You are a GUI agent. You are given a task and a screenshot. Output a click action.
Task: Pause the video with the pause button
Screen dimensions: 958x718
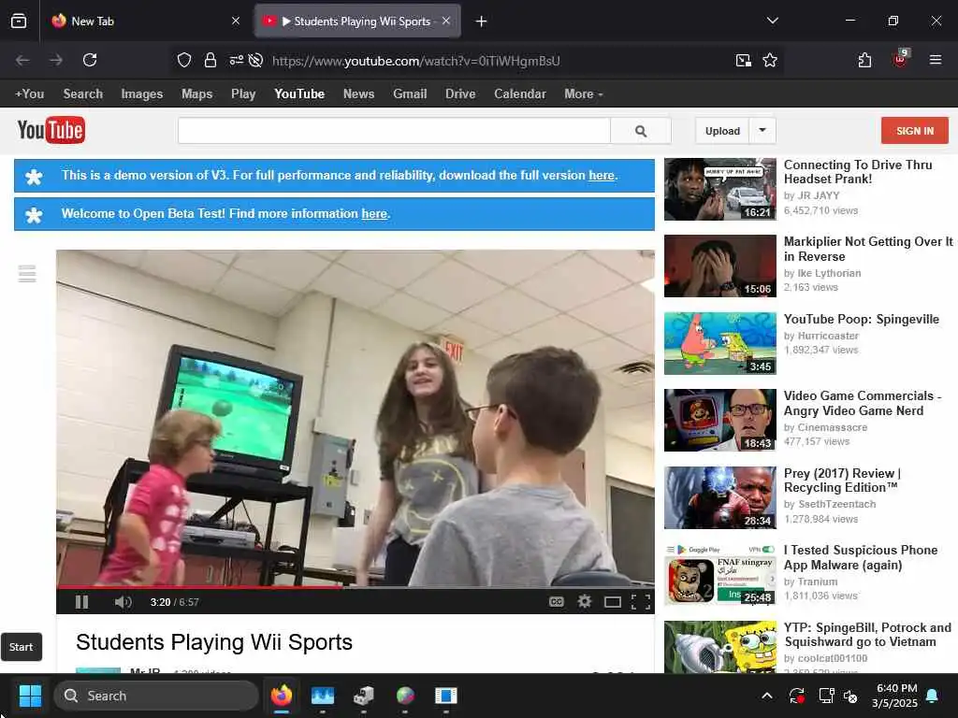[82, 602]
